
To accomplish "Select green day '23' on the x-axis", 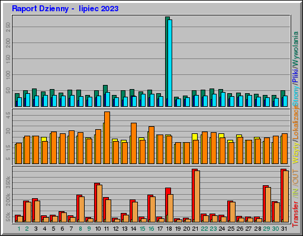I will (213, 229).
